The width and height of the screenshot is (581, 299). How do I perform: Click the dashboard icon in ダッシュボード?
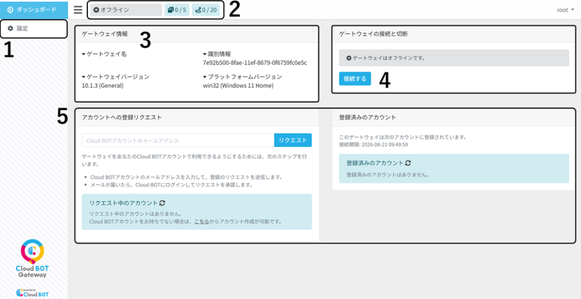10,10
